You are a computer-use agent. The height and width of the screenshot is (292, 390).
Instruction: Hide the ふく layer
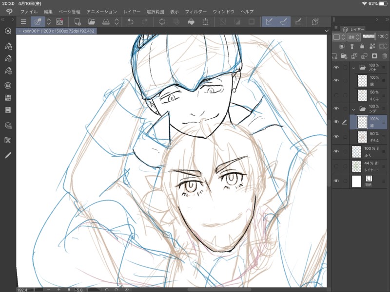click(336, 151)
